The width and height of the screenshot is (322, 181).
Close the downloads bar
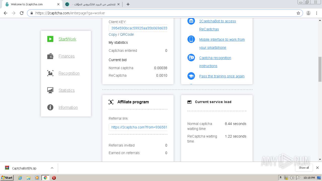click(x=317, y=168)
